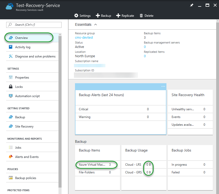Select Diagnose and solve problems
219x194 pixels.
tap(32, 56)
